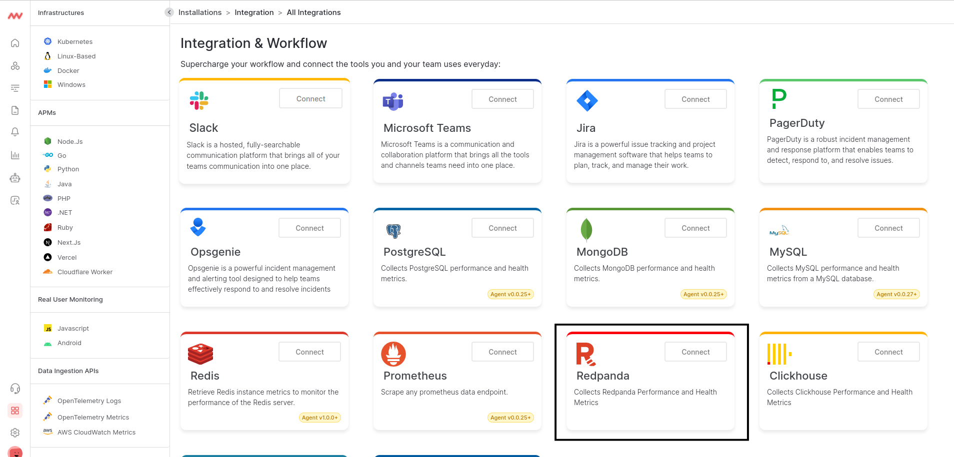954x457 pixels.
Task: Open the alerts bell icon in rail
Action: 15,132
